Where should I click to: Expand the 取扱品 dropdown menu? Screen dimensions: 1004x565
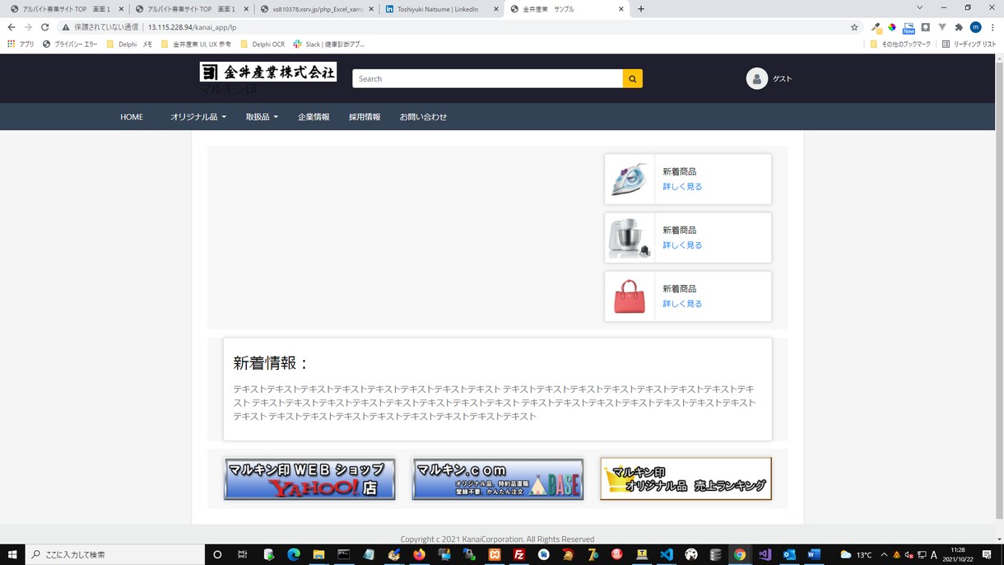coord(262,117)
